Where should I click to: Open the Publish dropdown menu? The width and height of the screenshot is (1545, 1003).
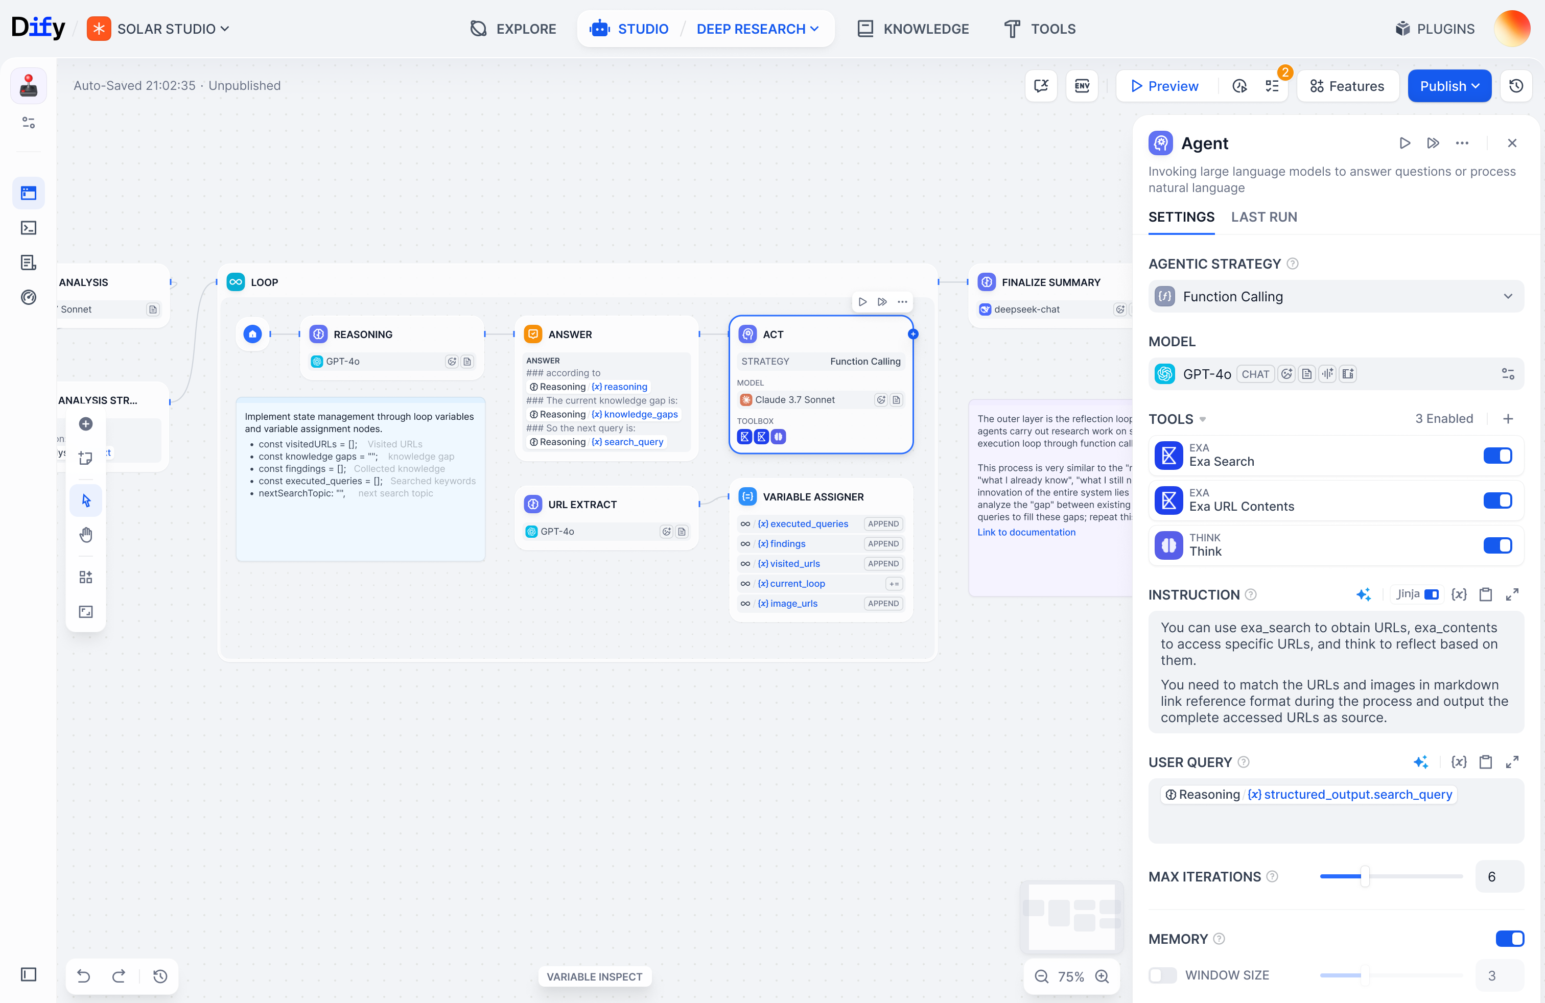[1449, 86]
